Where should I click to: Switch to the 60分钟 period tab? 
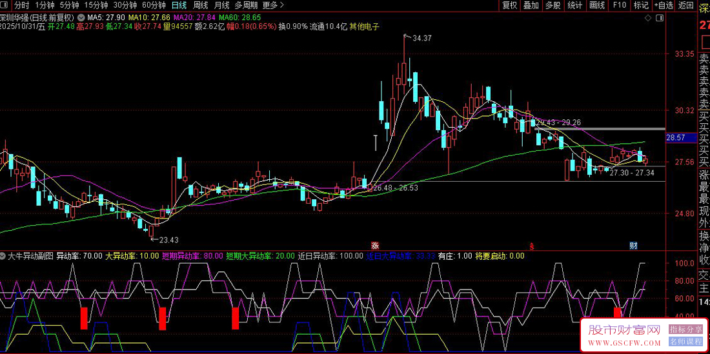[x=154, y=5]
